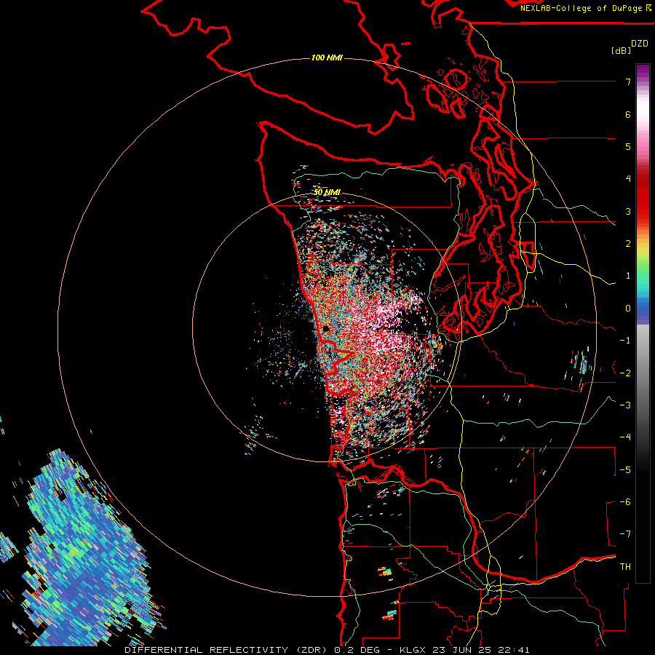Viewport: 655px width, 655px height.
Task: Click the 50 NMI range ring label
Action: tap(327, 192)
